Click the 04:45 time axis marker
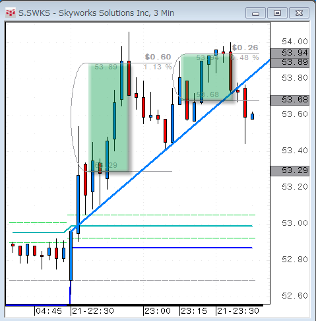 [x=48, y=311]
